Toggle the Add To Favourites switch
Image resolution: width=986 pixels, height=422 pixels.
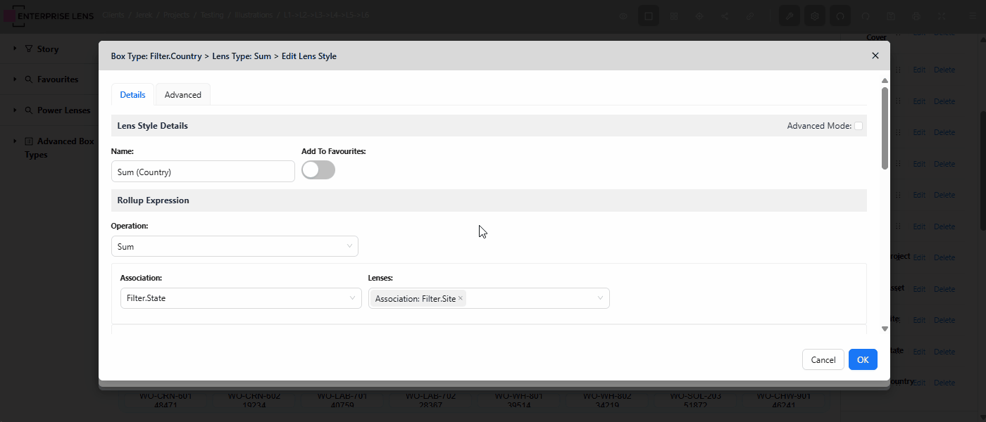318,170
